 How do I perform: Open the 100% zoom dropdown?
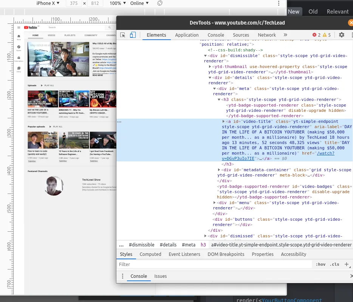pos(118,3)
